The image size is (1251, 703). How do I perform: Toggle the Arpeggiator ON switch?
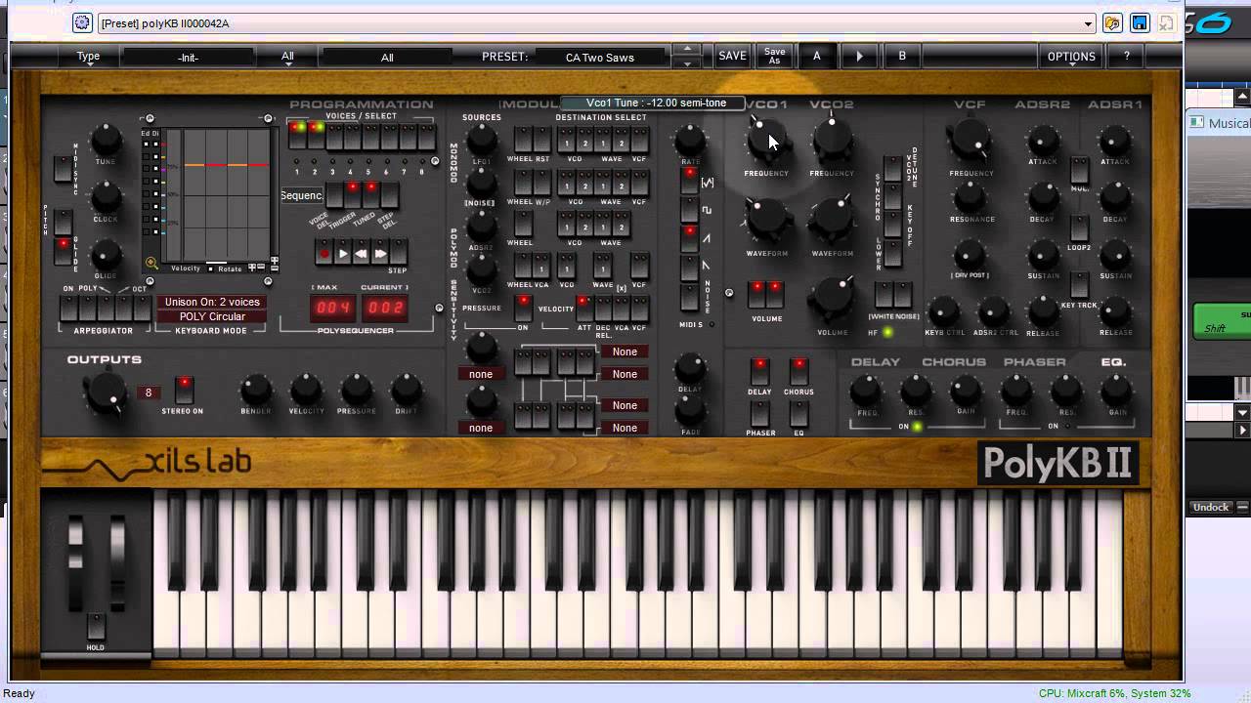point(68,309)
